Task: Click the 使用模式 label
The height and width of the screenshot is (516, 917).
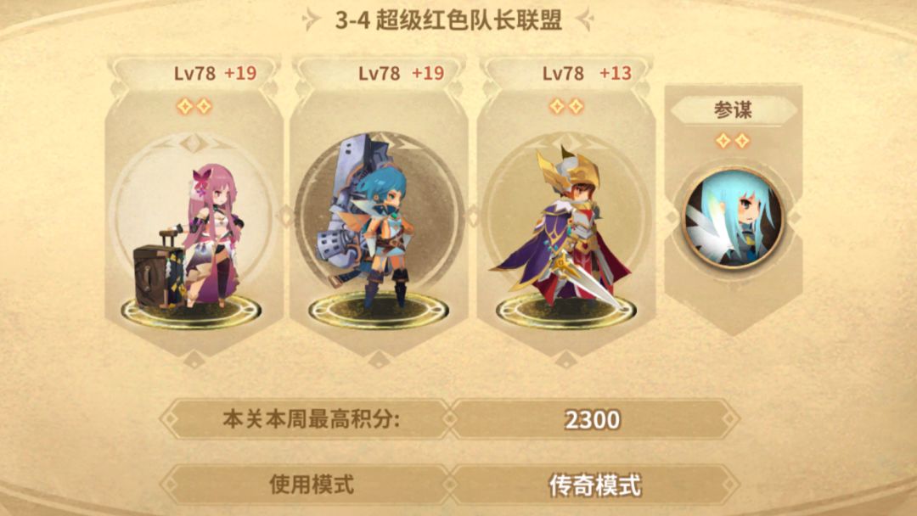Action: pos(311,485)
